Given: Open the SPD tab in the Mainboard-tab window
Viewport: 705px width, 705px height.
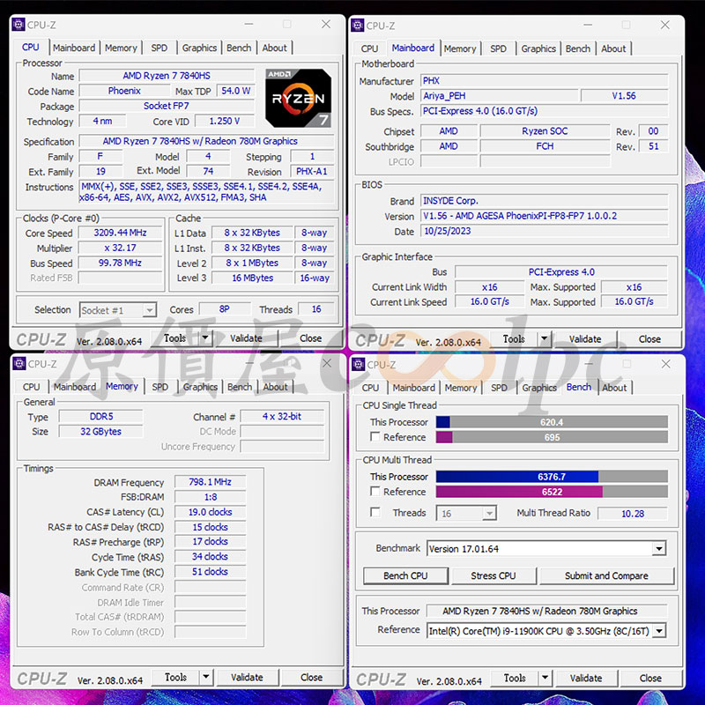Looking at the screenshot, I should (x=498, y=48).
